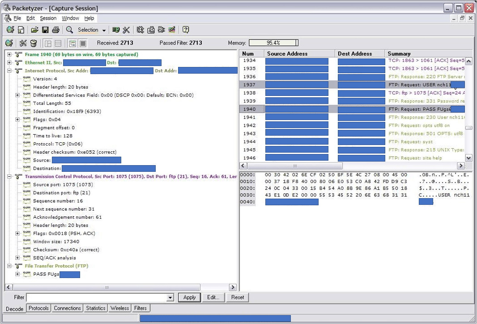Select packet 1943 in the packet list

[x=249, y=133]
